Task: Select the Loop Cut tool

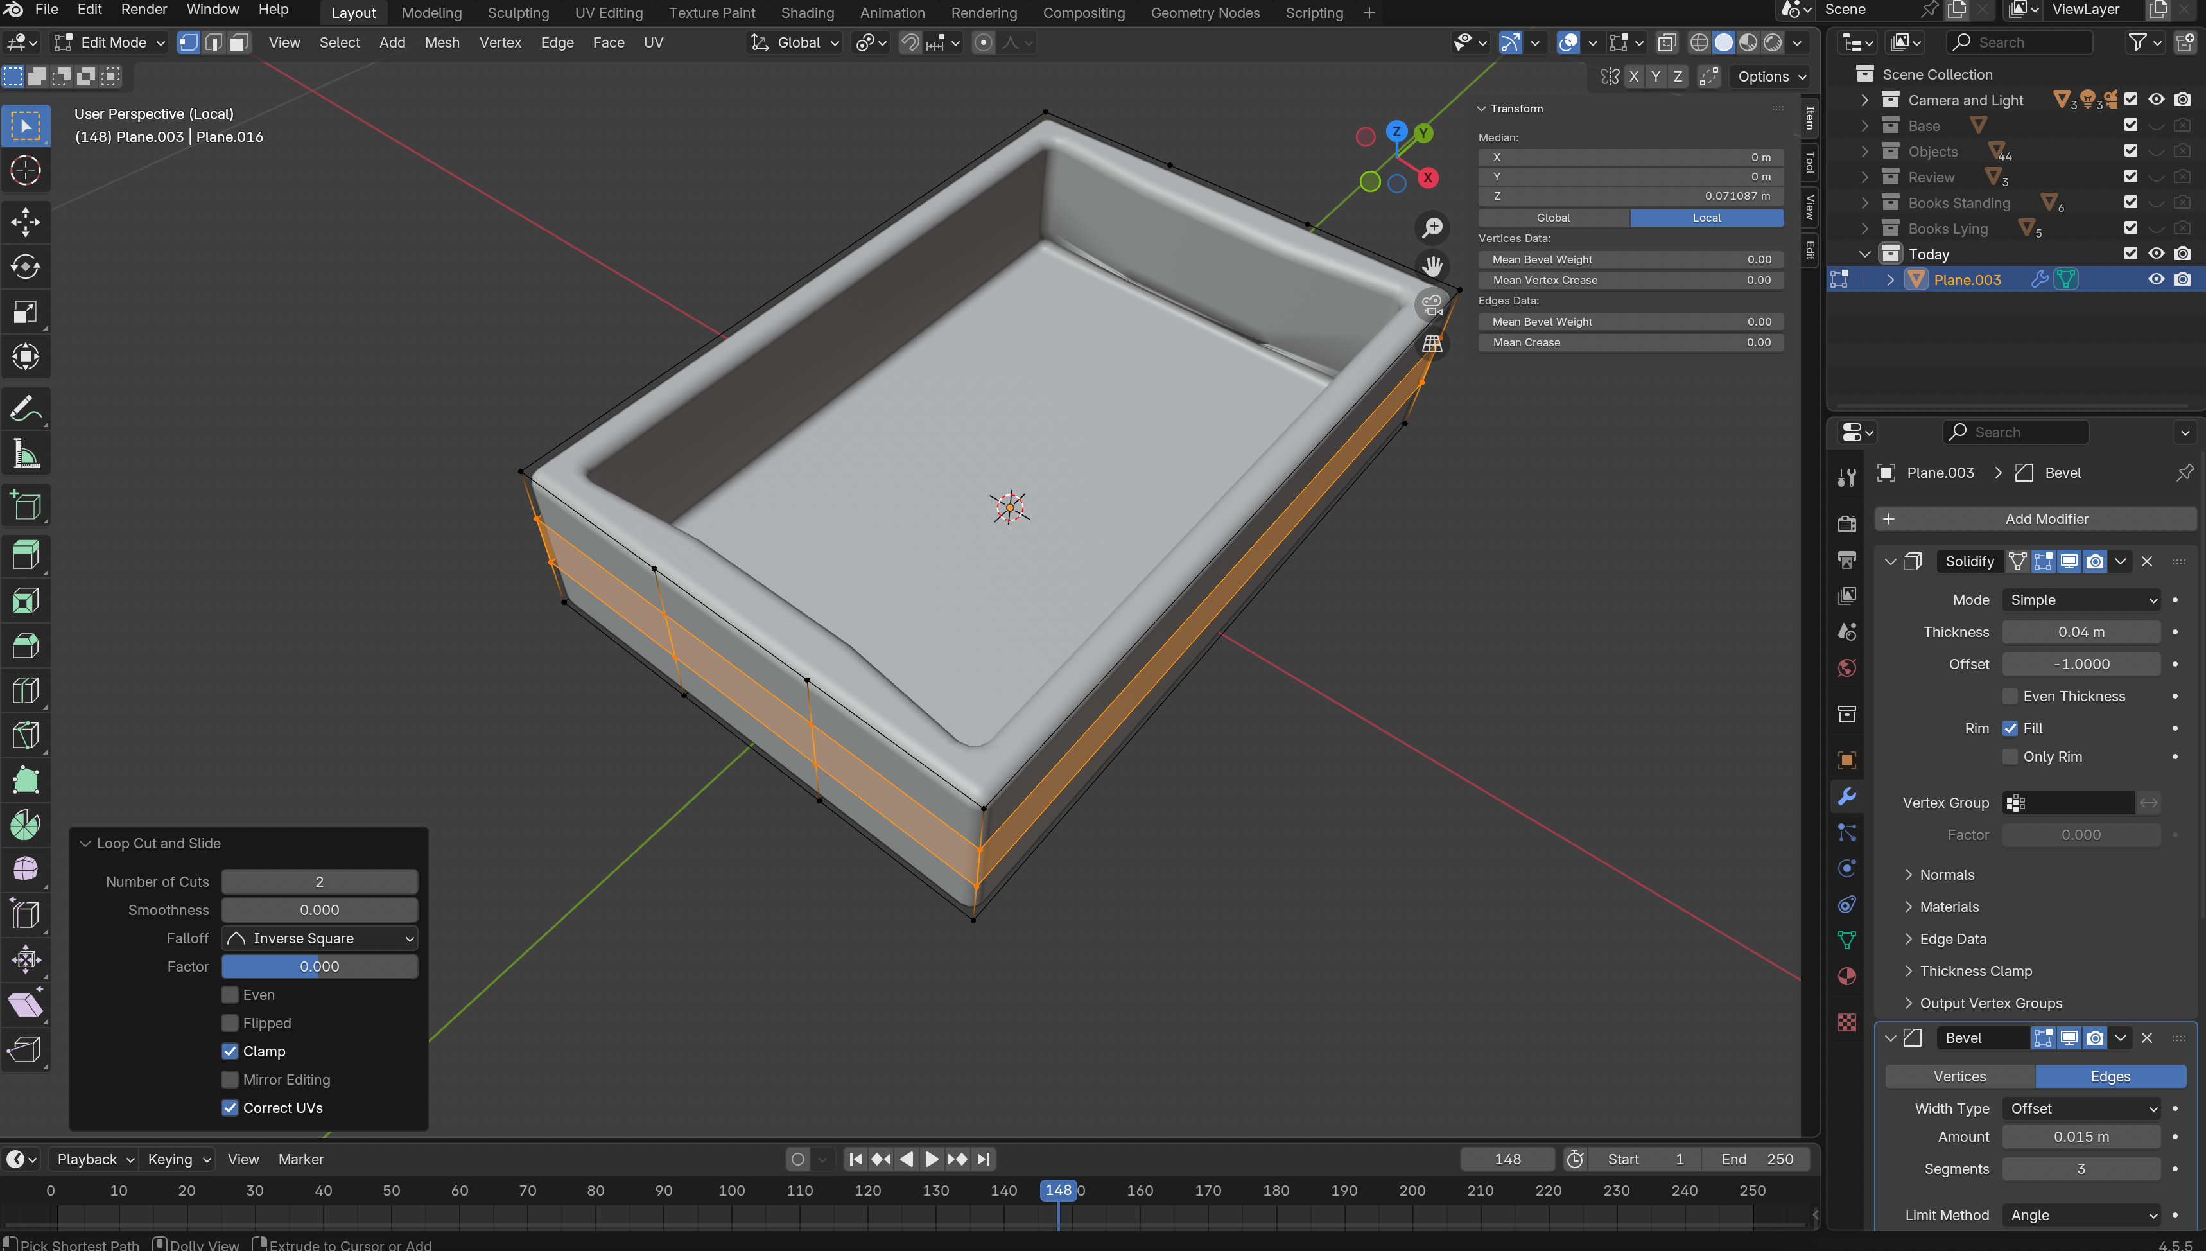Action: [x=26, y=690]
